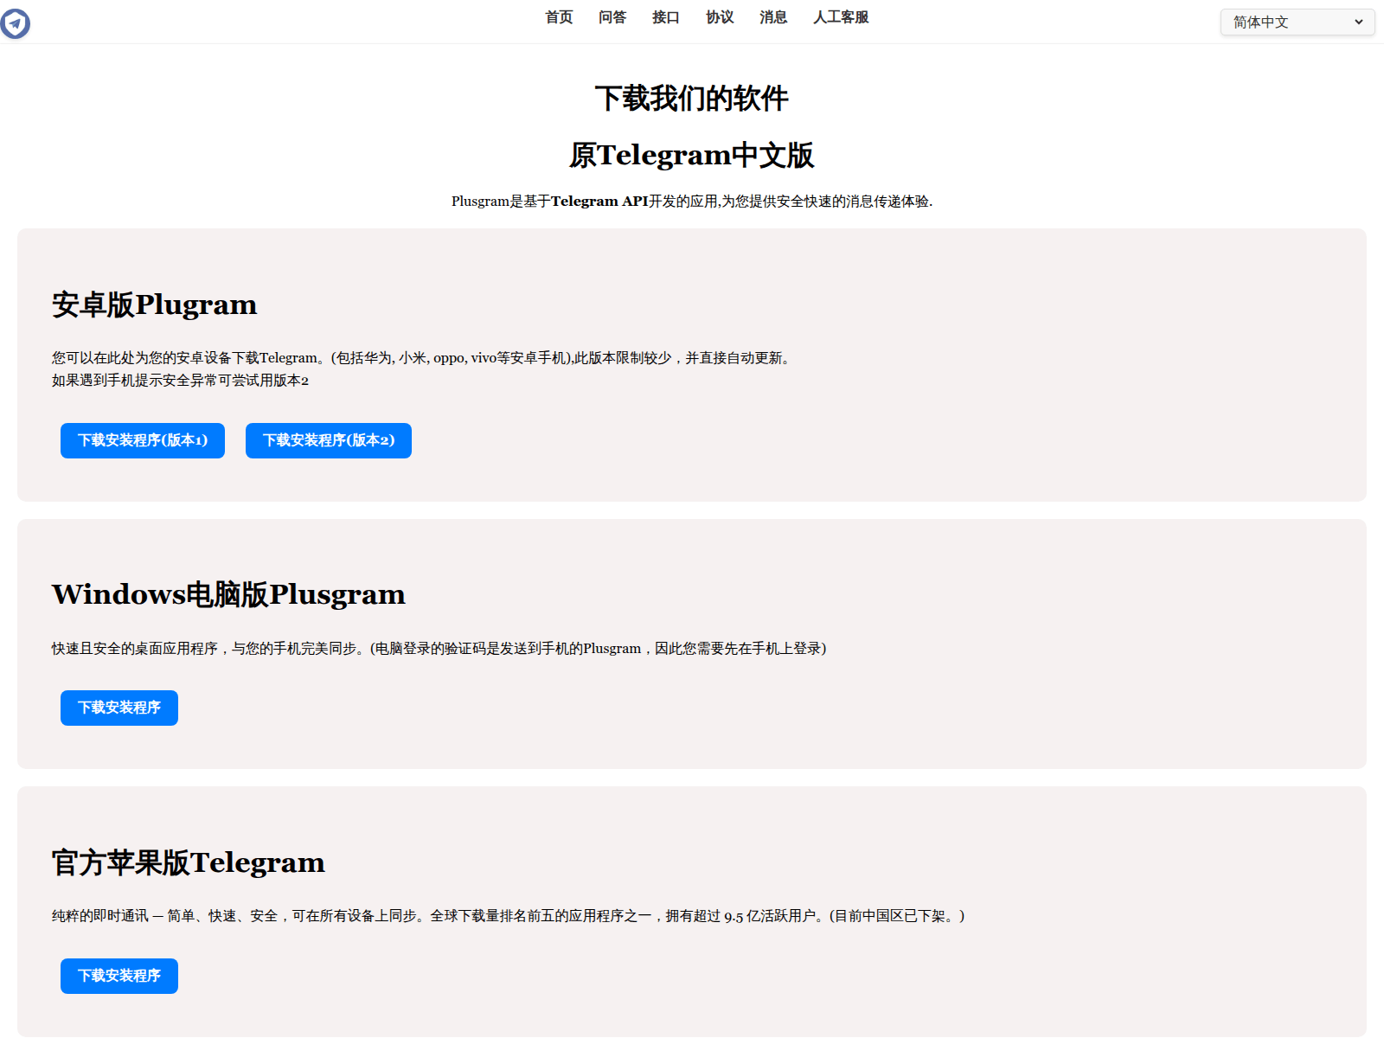Click the 官方苹果版Telegram section title
Image resolution: width=1384 pixels, height=1038 pixels.
coord(189,862)
